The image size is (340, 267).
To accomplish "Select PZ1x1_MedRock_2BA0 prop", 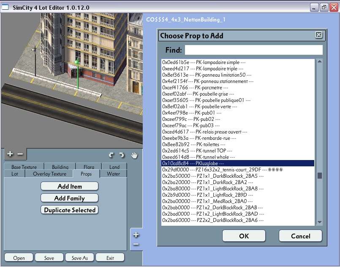I will point(238,201).
